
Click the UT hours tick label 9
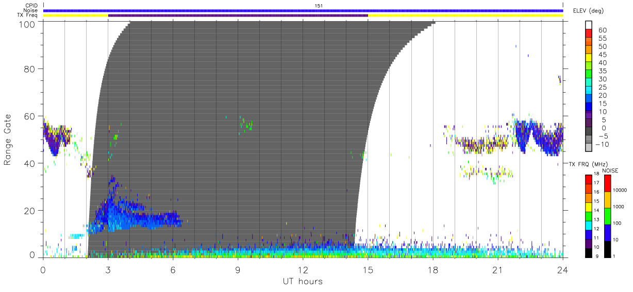point(238,269)
